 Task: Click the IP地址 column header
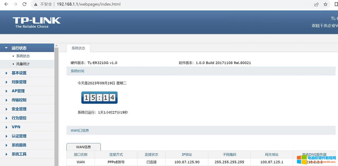click(x=187, y=154)
